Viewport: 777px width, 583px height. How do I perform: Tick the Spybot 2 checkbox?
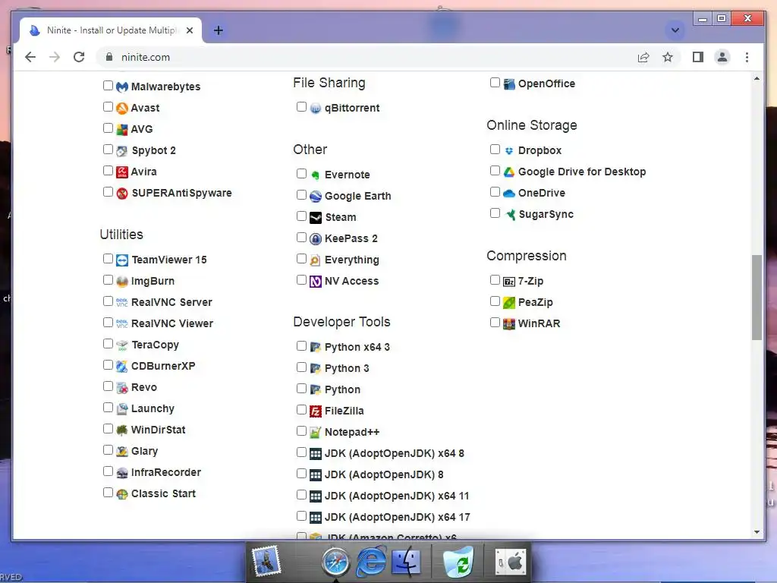[108, 150]
